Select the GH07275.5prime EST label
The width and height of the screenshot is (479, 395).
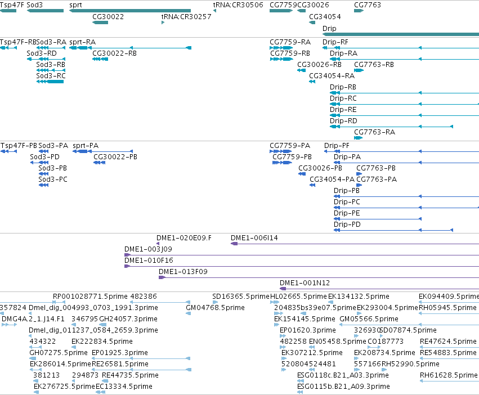tap(59, 353)
